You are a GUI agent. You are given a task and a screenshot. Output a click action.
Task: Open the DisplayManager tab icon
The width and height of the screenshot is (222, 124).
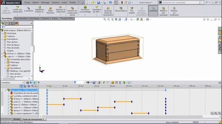[16, 23]
